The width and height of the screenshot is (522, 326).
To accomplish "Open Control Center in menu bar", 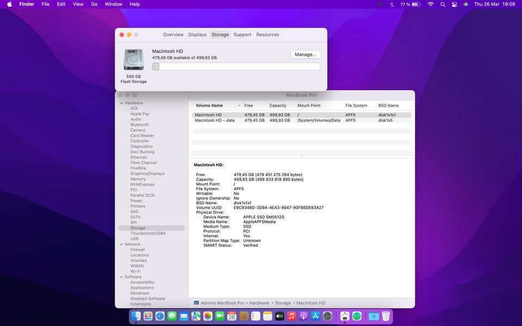I will pyautogui.click(x=455, y=4).
